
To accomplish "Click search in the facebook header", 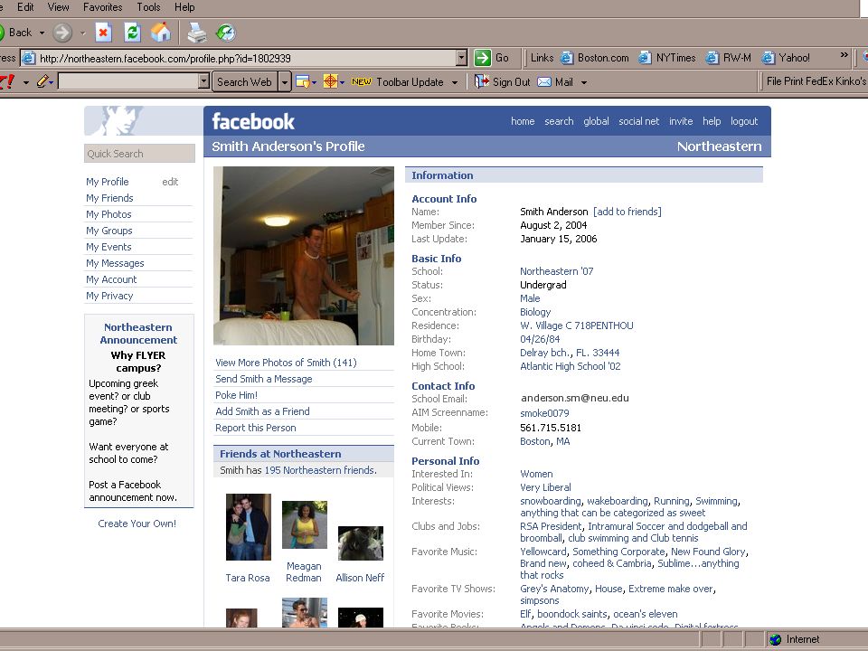I will (x=559, y=121).
